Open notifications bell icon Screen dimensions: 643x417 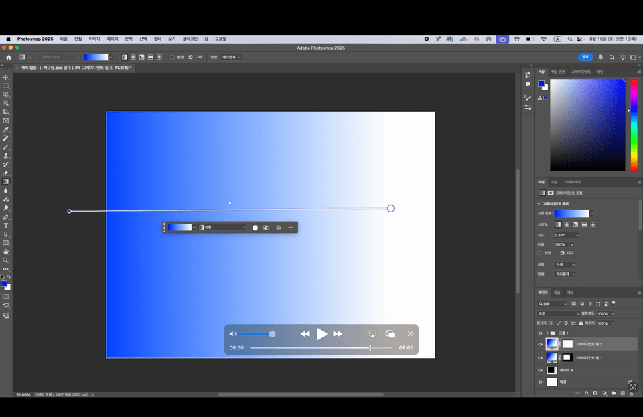pyautogui.click(x=600, y=57)
